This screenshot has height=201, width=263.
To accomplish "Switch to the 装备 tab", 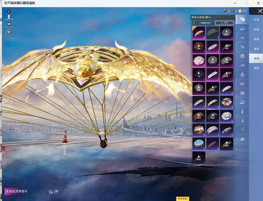I will click(256, 39).
